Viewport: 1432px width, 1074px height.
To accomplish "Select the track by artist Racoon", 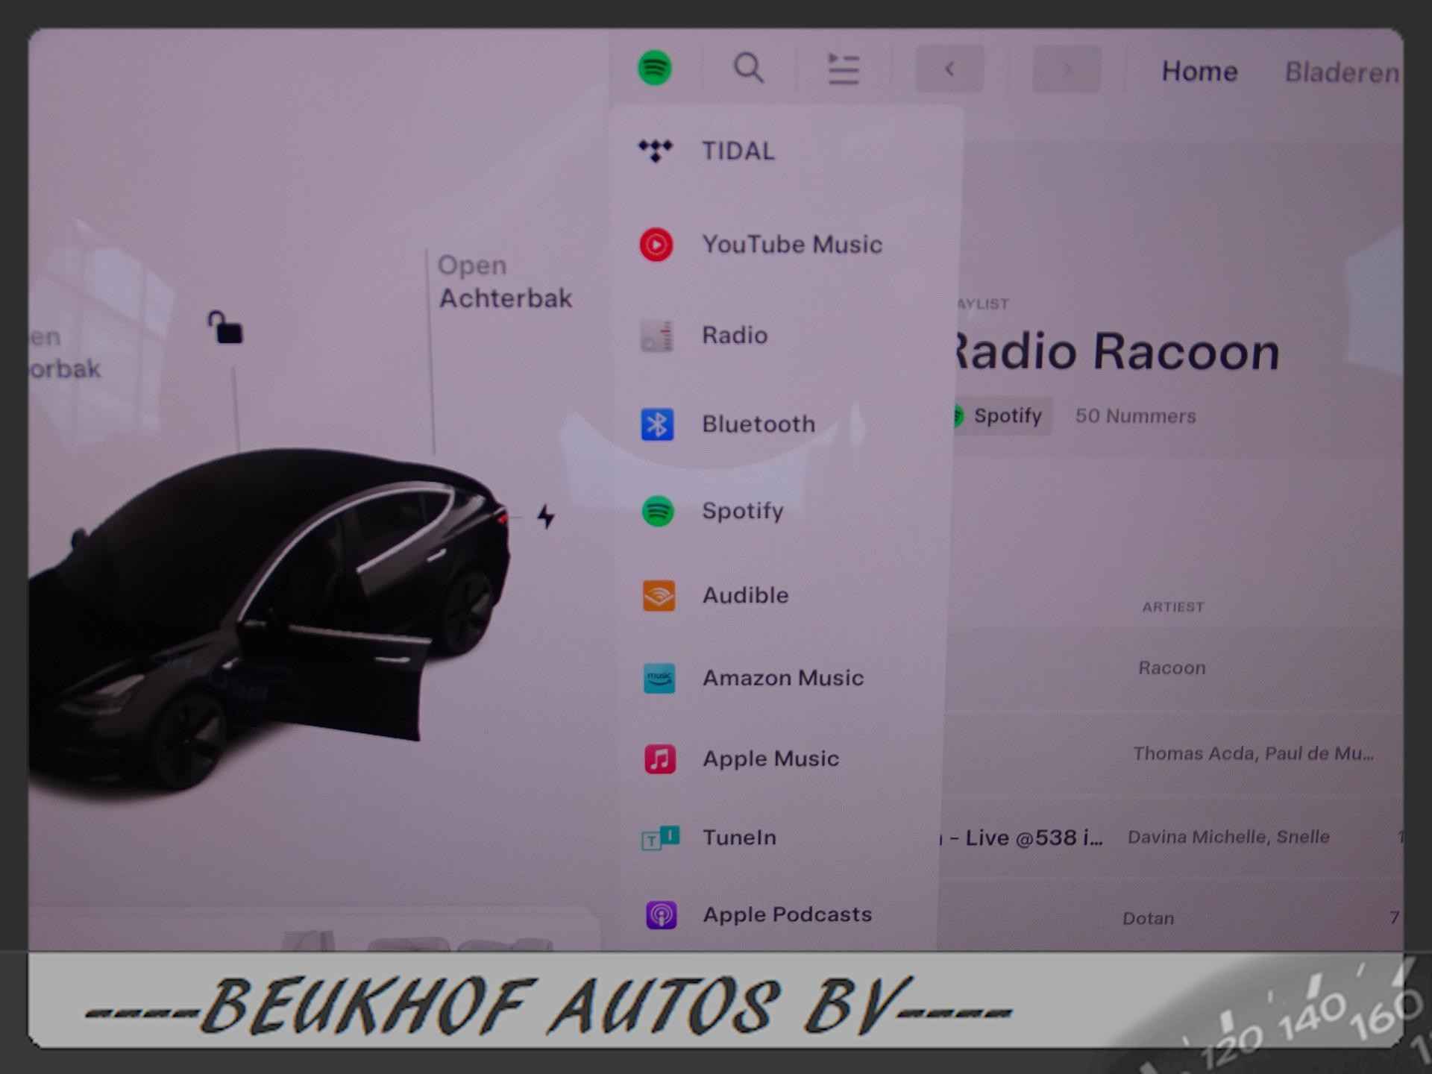I will [1171, 668].
